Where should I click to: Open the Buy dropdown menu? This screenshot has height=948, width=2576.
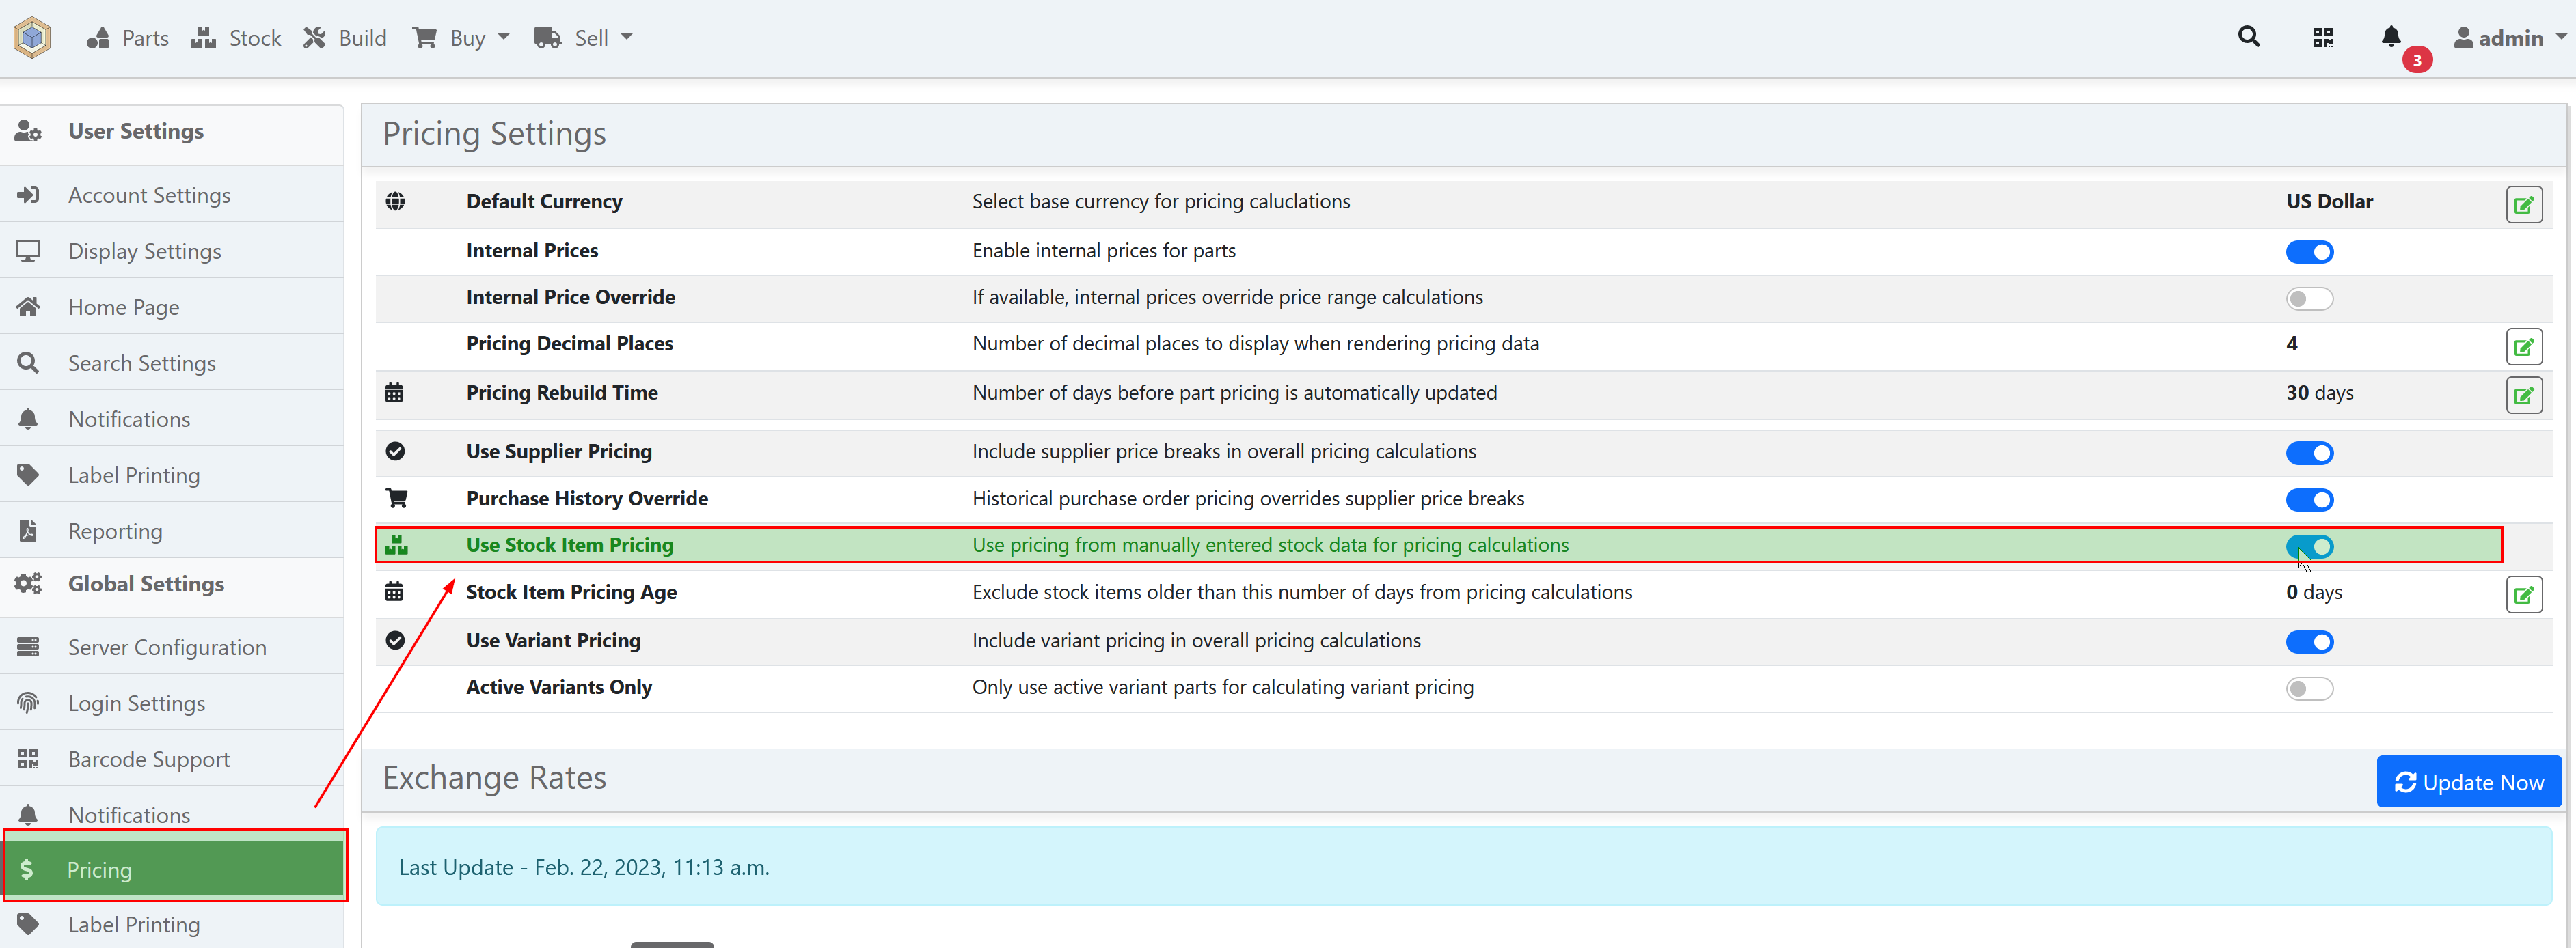click(x=460, y=37)
